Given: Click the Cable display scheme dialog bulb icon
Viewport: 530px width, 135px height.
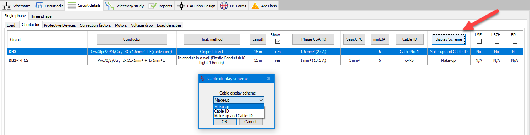Looking at the screenshot, I should pyautogui.click(x=203, y=79).
